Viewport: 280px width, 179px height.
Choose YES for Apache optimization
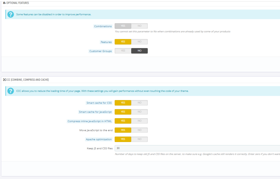pos(123,139)
